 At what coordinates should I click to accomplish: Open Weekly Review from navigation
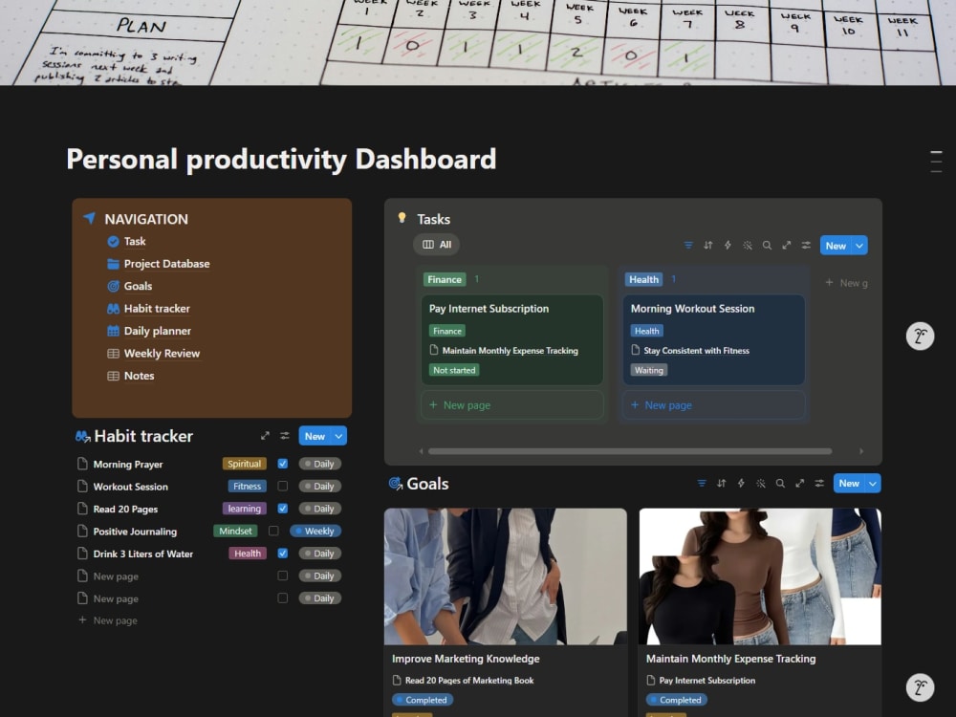pyautogui.click(x=162, y=354)
